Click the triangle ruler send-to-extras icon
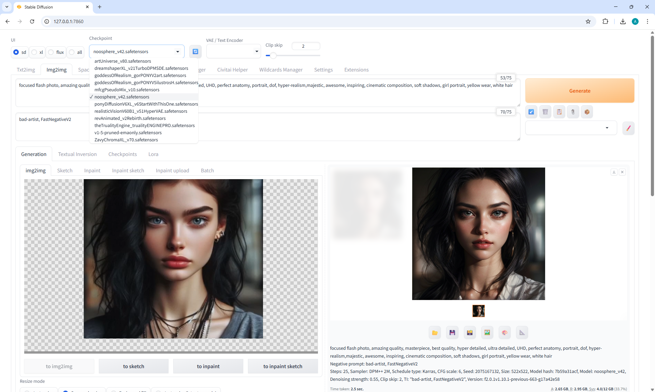The width and height of the screenshot is (655, 392). [x=522, y=333]
